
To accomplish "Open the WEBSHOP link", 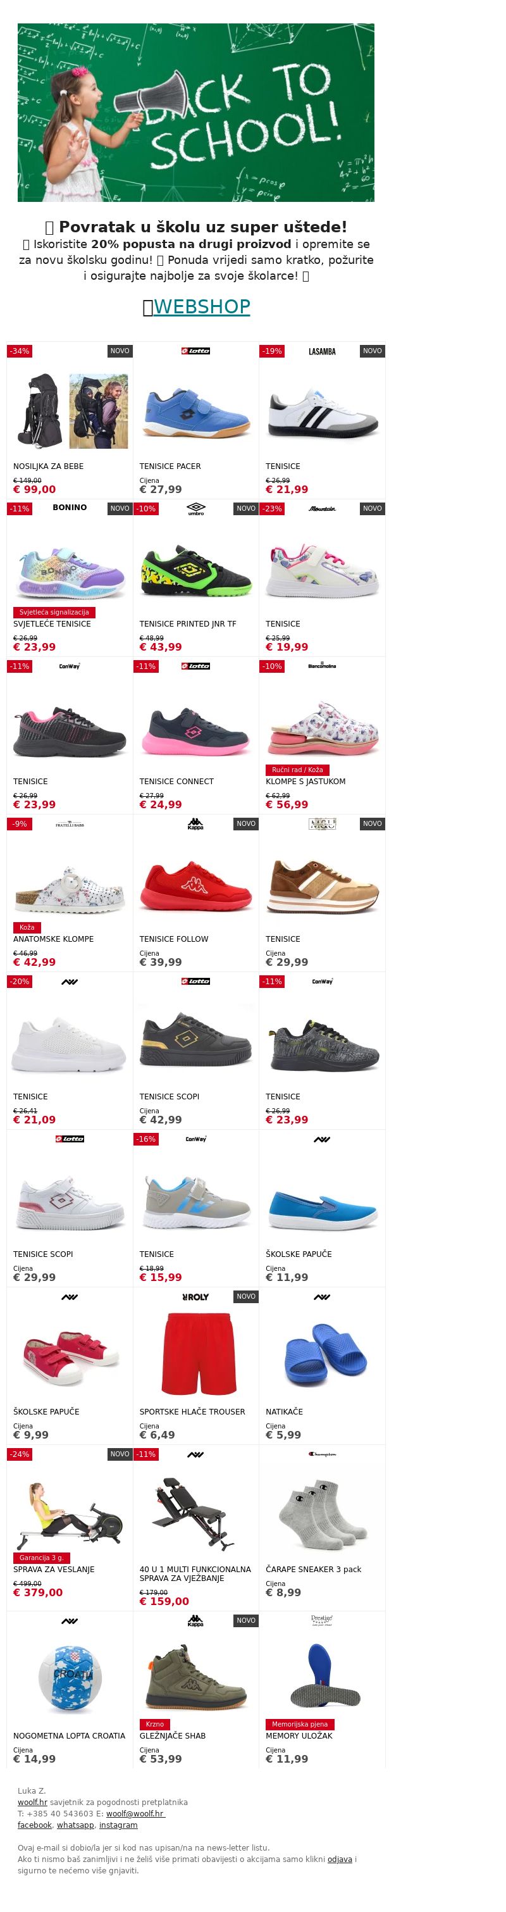I will click(x=202, y=306).
